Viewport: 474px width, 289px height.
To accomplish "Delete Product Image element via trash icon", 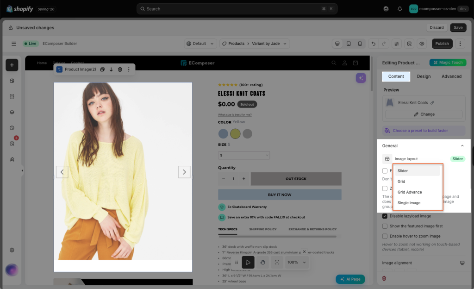I will pyautogui.click(x=120, y=69).
